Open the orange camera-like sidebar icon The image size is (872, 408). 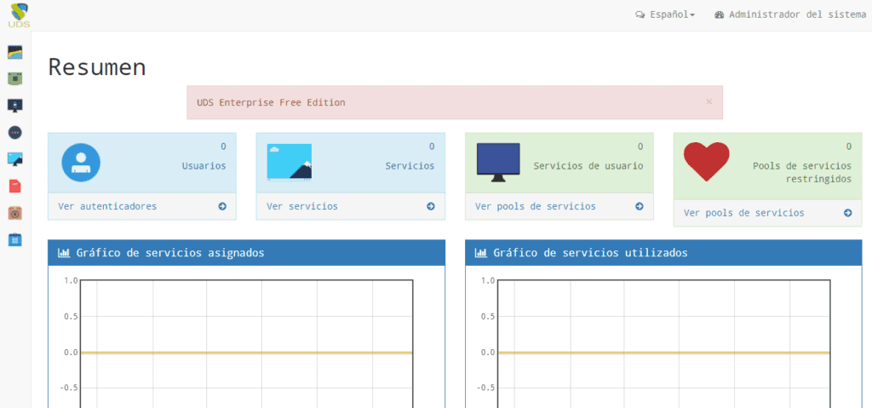pyautogui.click(x=15, y=213)
